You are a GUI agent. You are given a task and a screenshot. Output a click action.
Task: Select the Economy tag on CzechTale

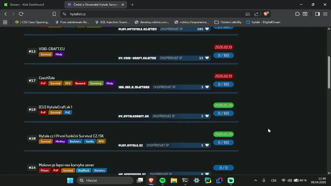coord(96,83)
